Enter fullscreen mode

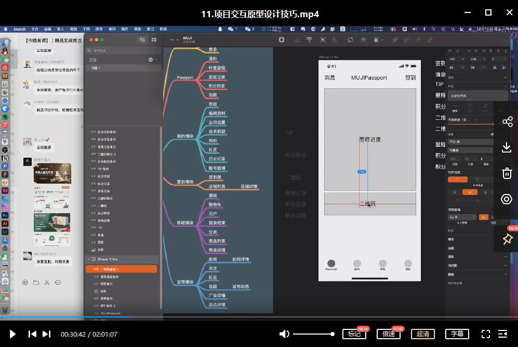(486, 334)
